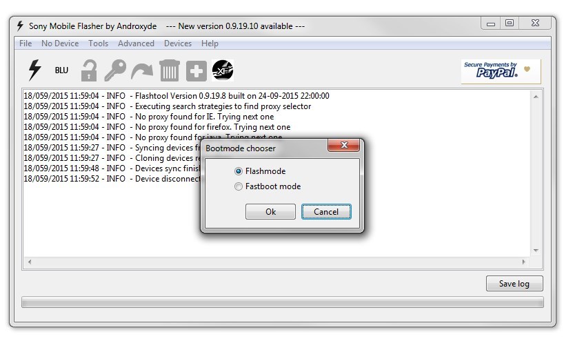The image size is (564, 339).
Task: Click Cancel in Bootmode chooser
Action: coord(326,211)
